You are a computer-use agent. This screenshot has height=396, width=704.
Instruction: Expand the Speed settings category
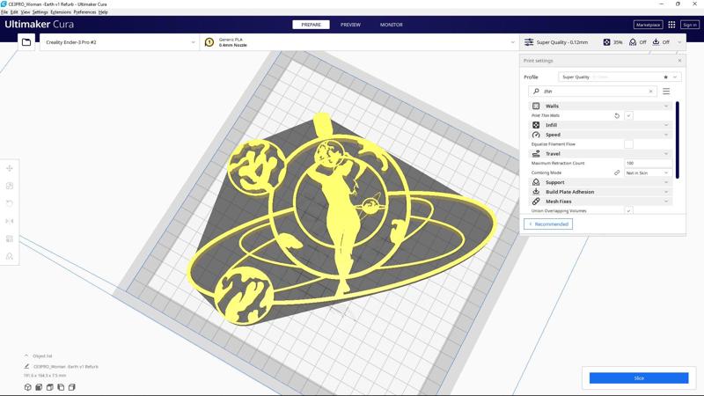point(600,135)
